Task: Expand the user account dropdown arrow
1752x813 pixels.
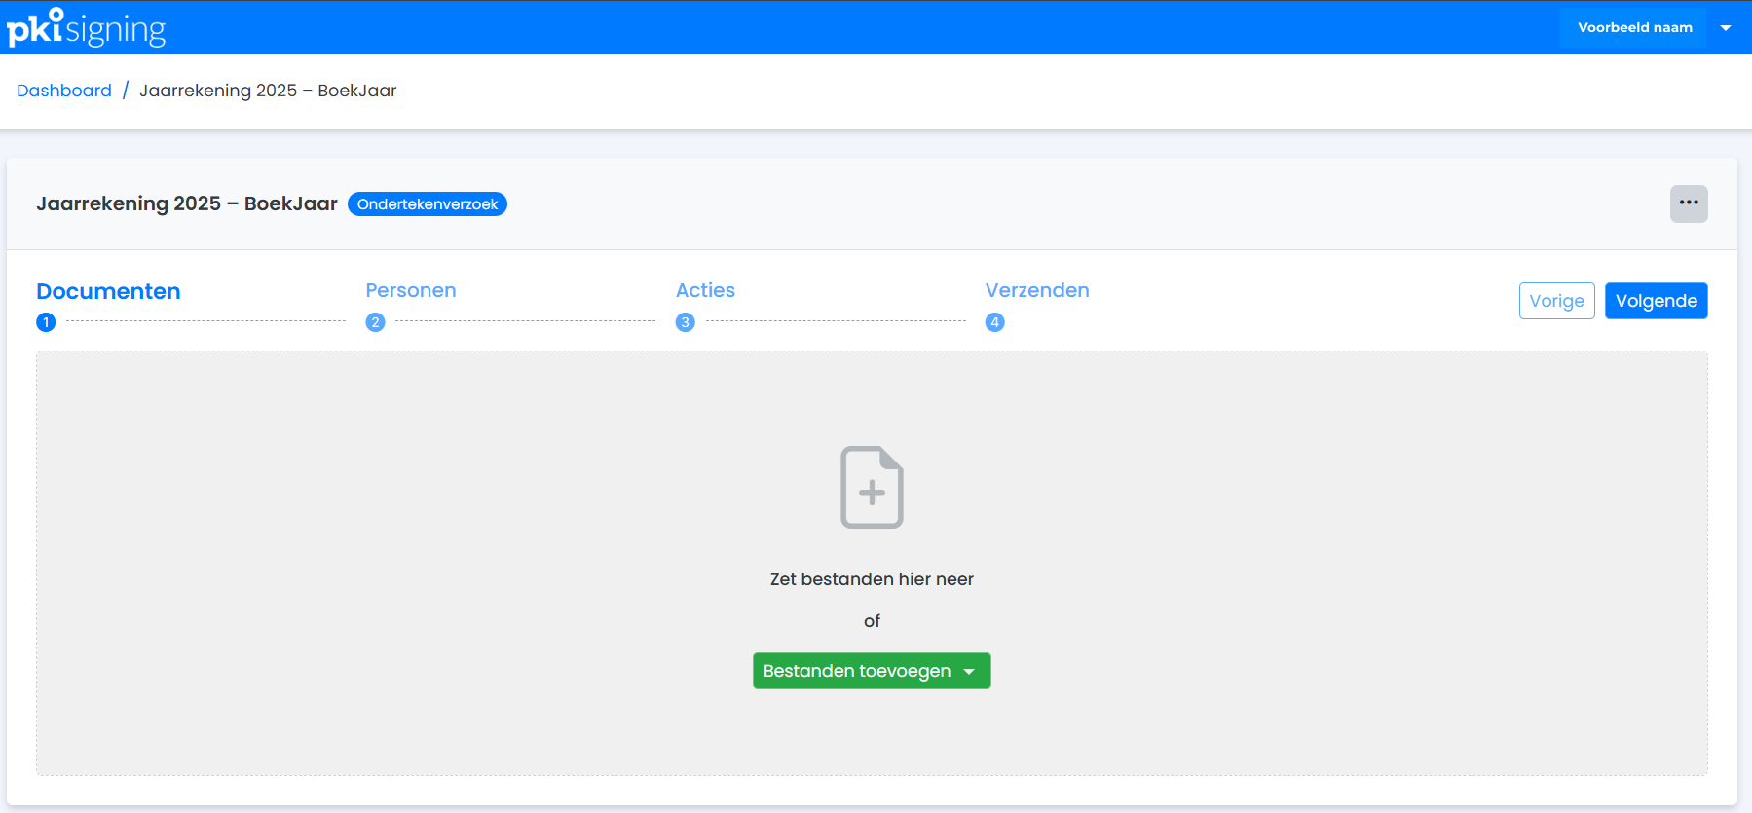Action: pyautogui.click(x=1726, y=28)
